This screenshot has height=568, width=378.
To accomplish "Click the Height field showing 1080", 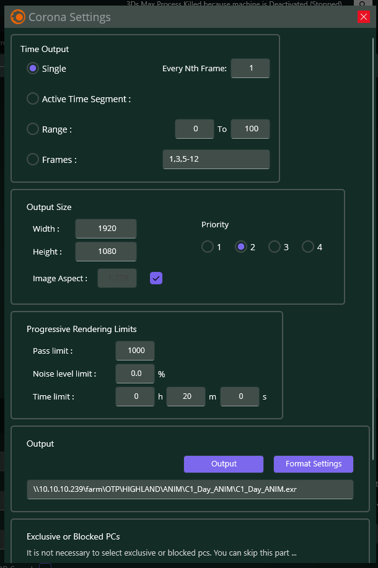I will pyautogui.click(x=106, y=251).
